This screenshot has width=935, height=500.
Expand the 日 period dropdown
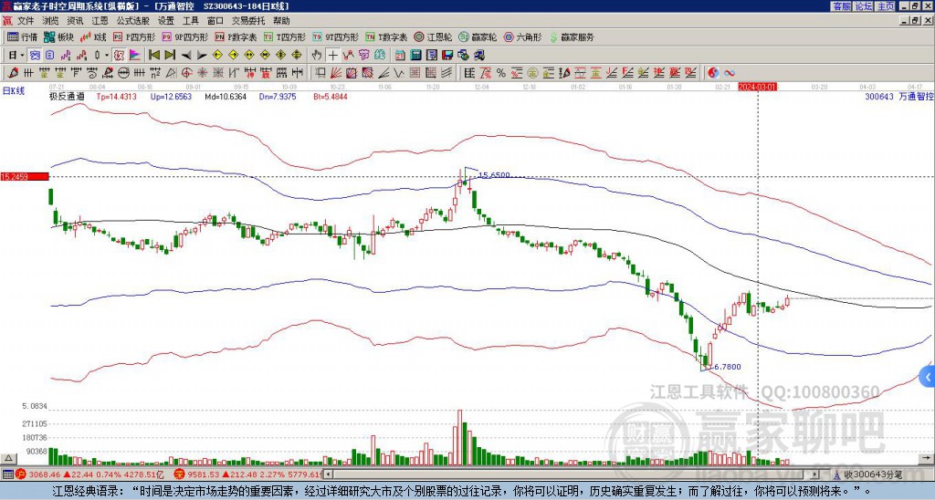coord(23,56)
